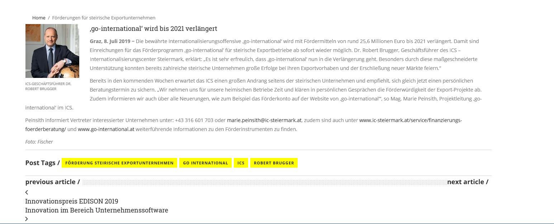Click the photo caption ICS-Geschäftsführer Dr. Robert Brugger
554x224 pixels.
coord(48,86)
